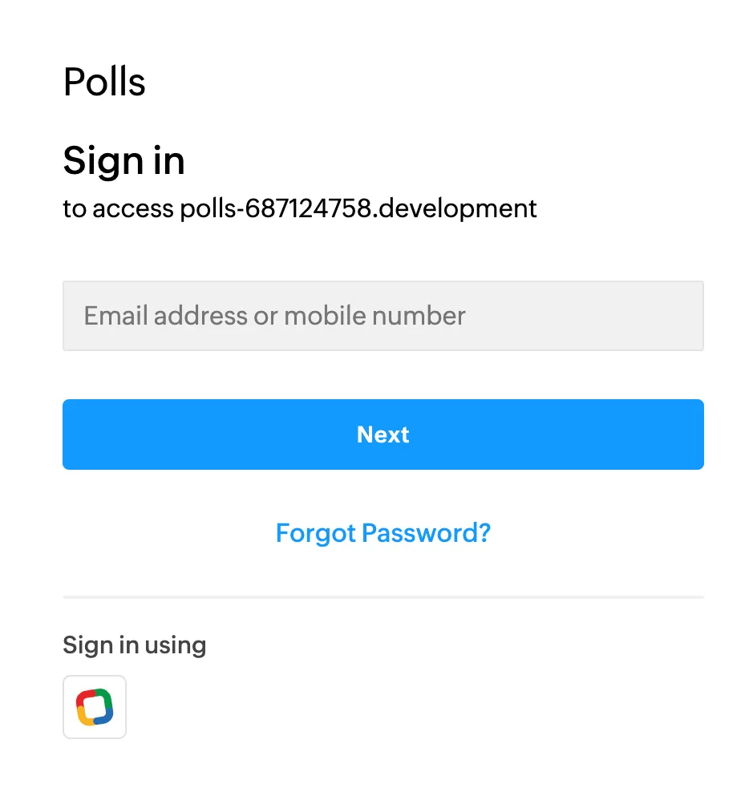Submit the sign-in form with Next
Viewport: 753px width, 792px height.
point(383,434)
